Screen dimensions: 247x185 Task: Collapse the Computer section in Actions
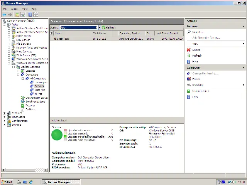click(244, 68)
